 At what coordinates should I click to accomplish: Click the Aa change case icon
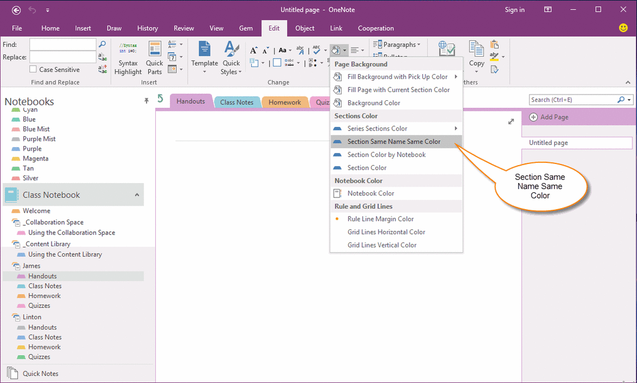283,50
